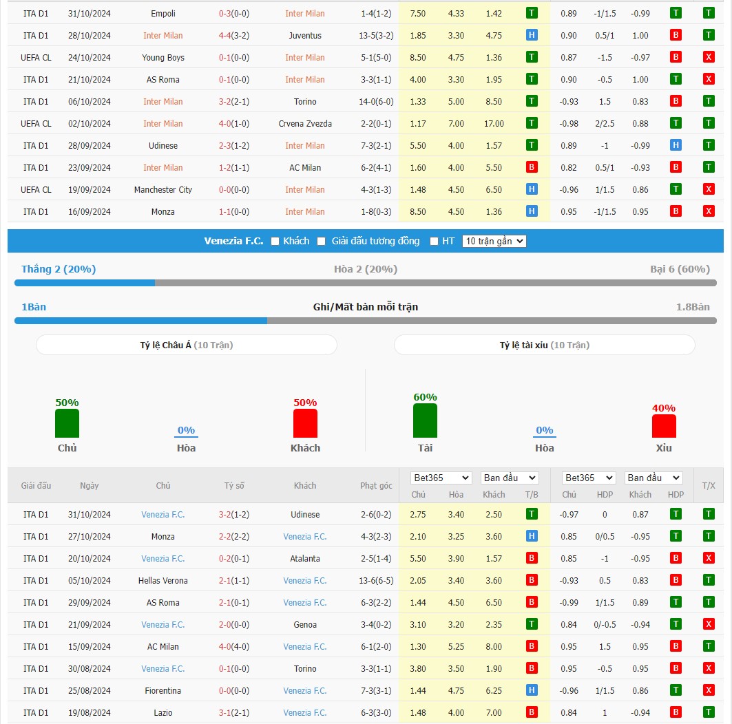Enable the Giải đấu tương đồng checkbox

[x=321, y=241]
